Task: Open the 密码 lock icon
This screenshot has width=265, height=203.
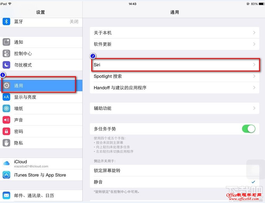Action: 6,131
